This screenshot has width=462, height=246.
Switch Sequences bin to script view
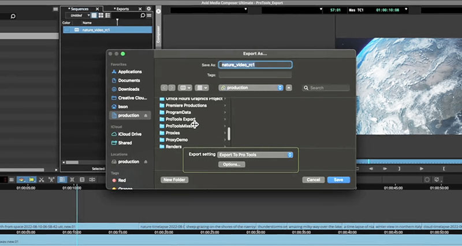tap(108, 16)
